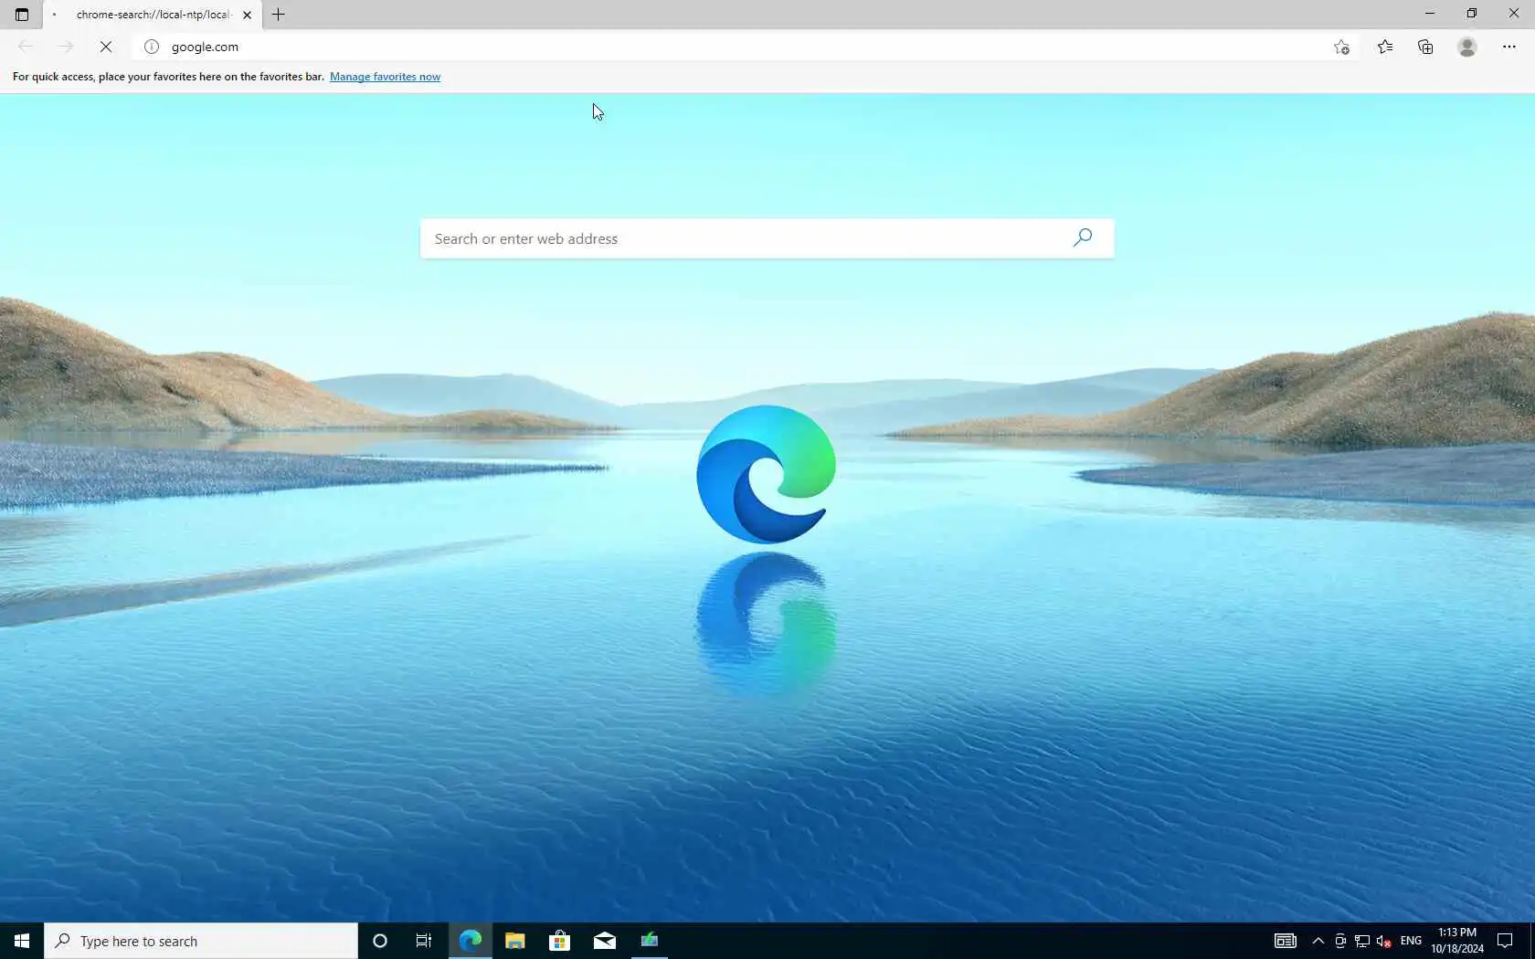Switch to Microsoft Edge on taskbar
Image resolution: width=1535 pixels, height=959 pixels.
click(470, 941)
